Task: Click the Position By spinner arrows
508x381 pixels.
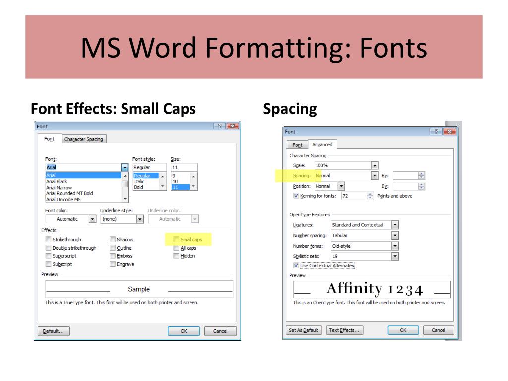Action: tap(421, 186)
